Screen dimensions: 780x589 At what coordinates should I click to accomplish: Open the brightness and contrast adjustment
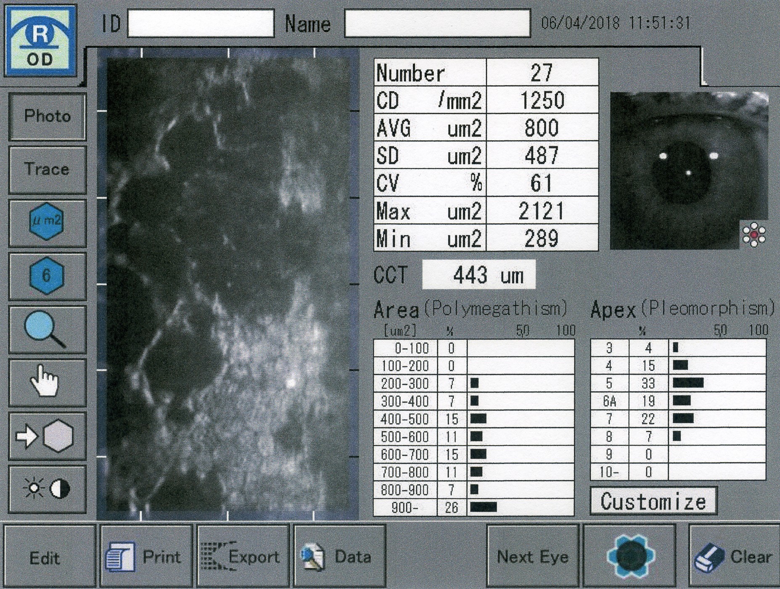tap(47, 489)
